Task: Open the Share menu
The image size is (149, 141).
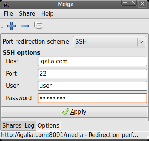Action: (27, 13)
